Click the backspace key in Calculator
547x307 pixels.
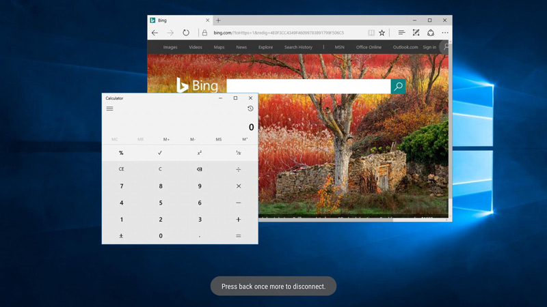click(199, 169)
